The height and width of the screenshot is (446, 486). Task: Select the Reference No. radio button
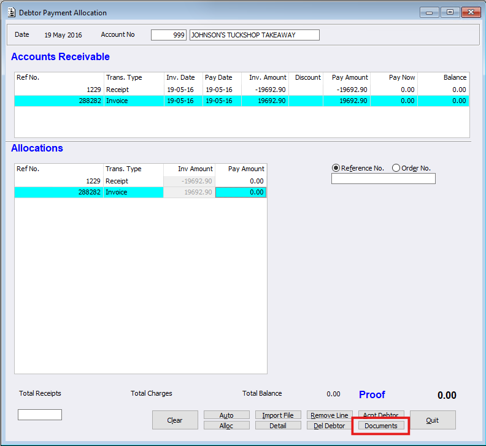[336, 168]
